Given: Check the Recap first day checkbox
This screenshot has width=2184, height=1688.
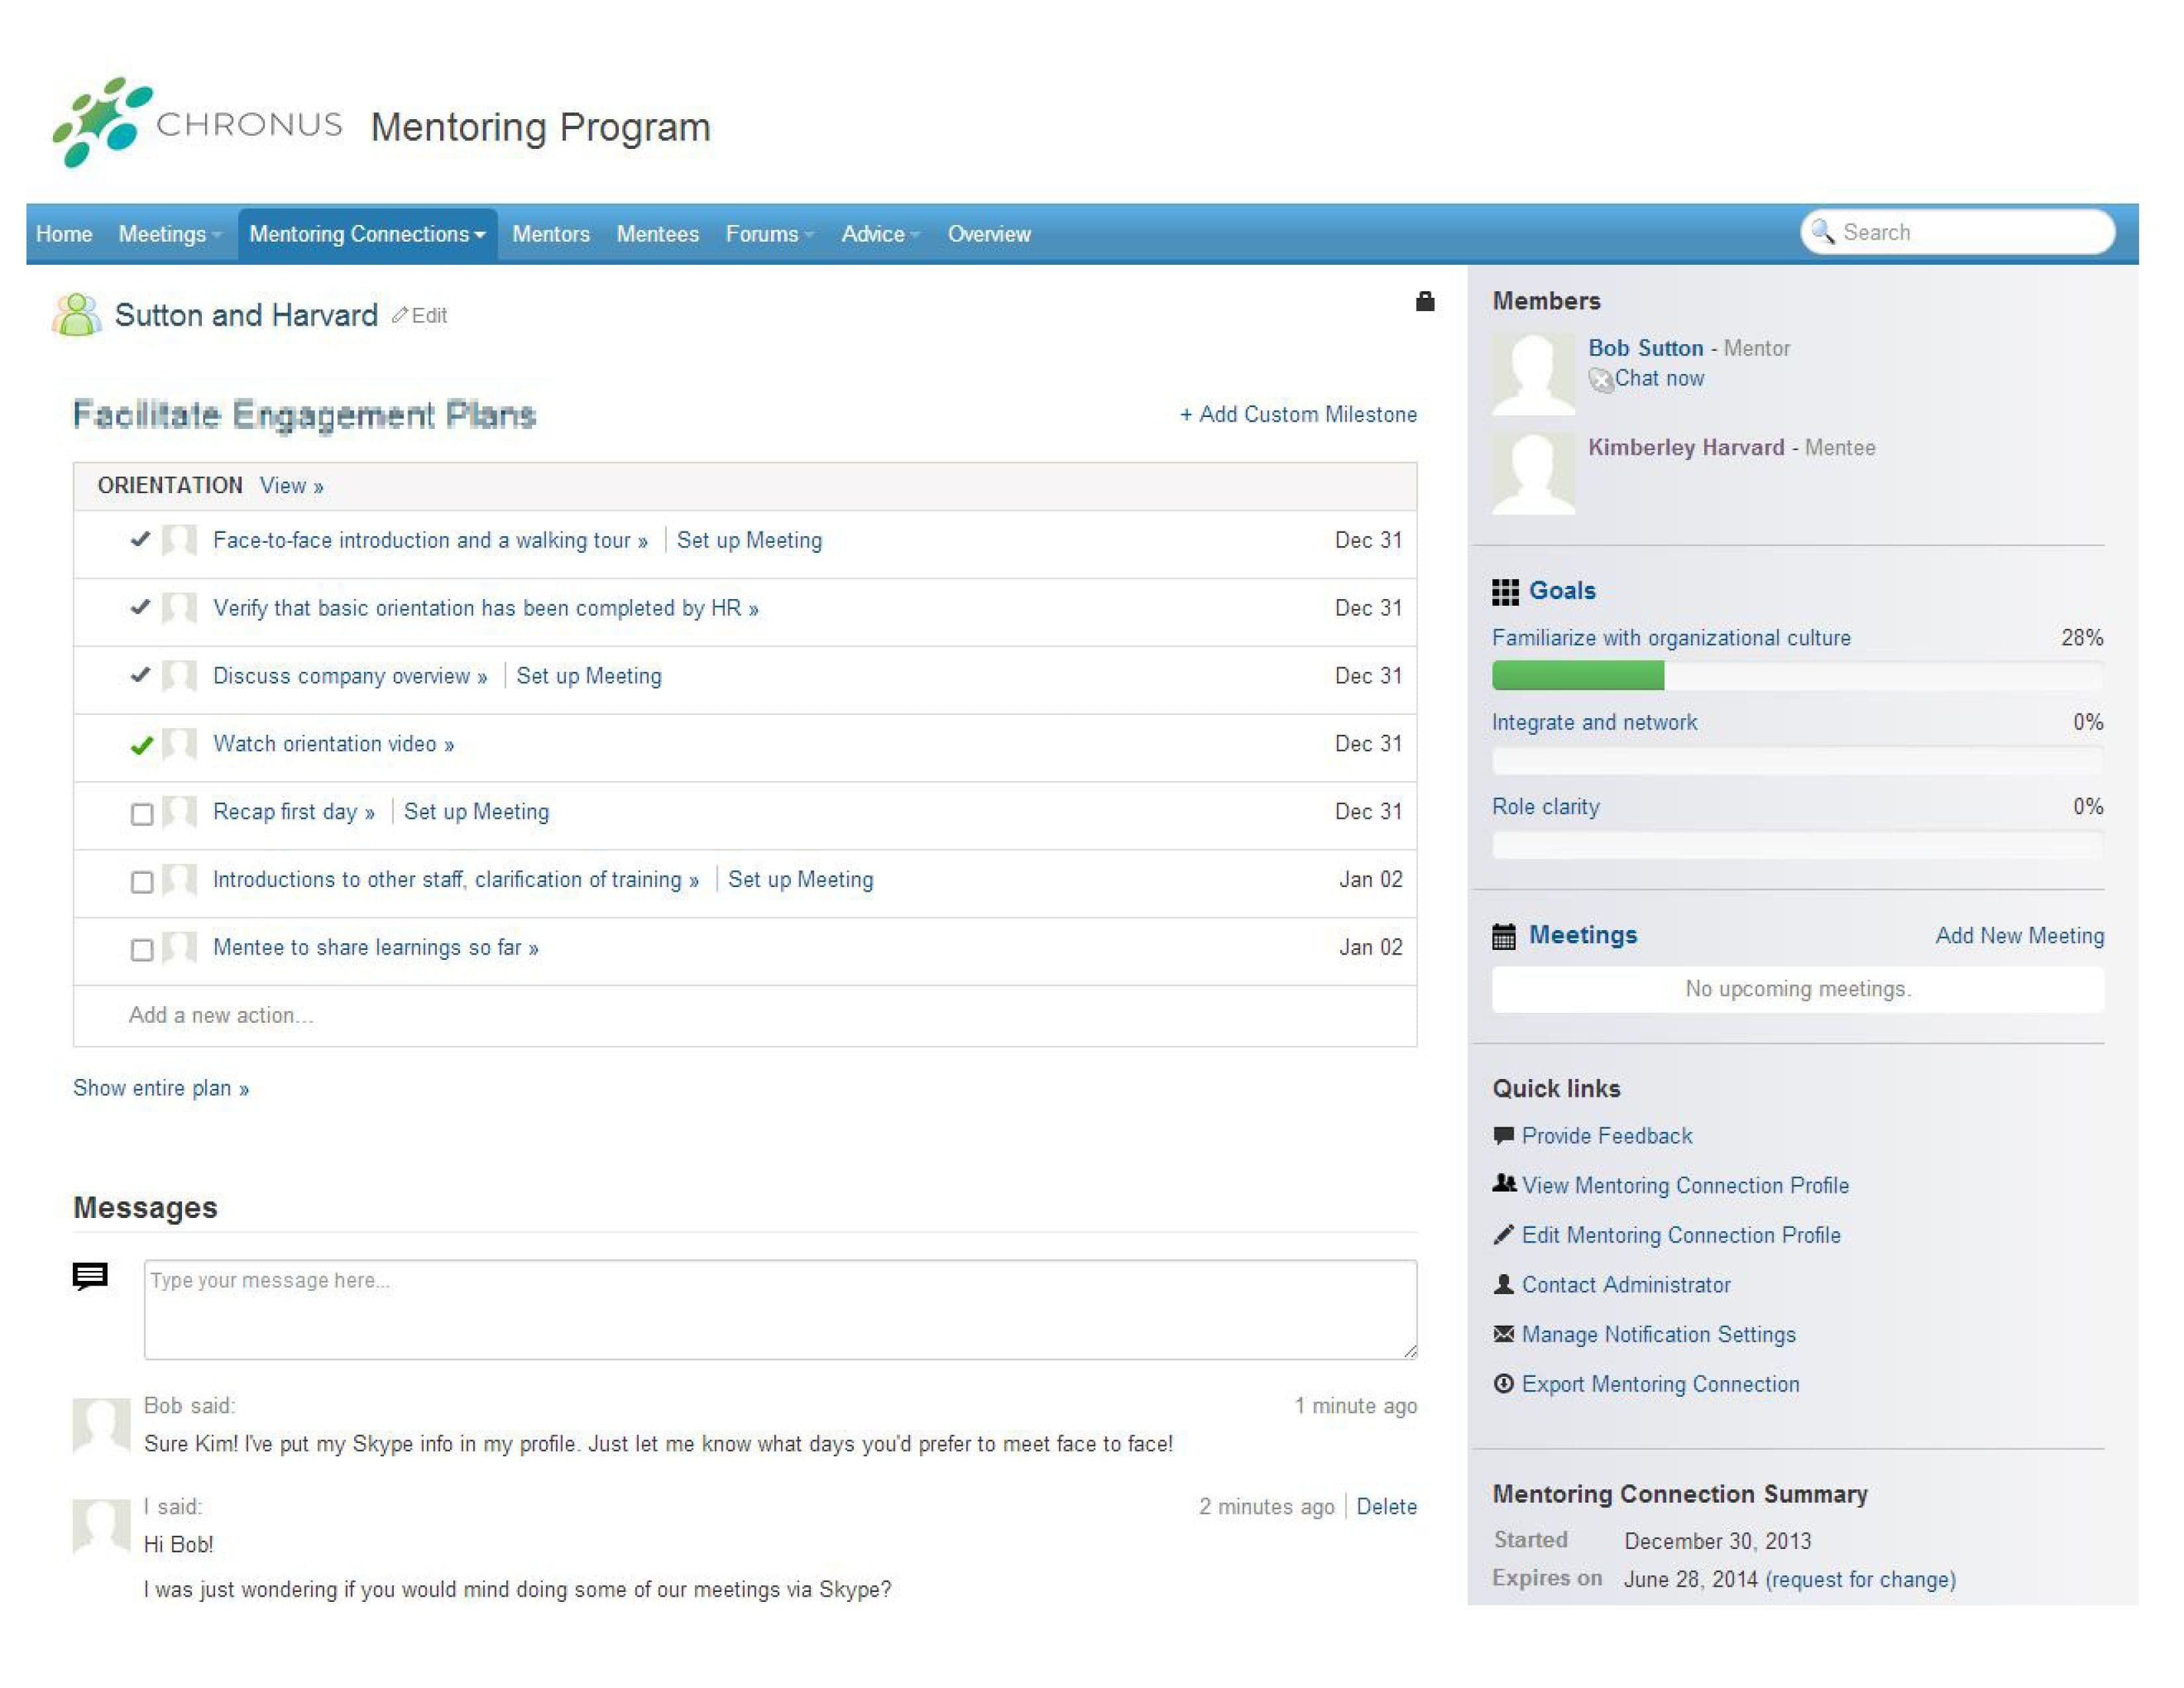Looking at the screenshot, I should click(x=142, y=814).
